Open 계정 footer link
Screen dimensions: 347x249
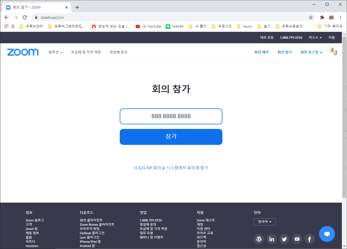point(200,225)
